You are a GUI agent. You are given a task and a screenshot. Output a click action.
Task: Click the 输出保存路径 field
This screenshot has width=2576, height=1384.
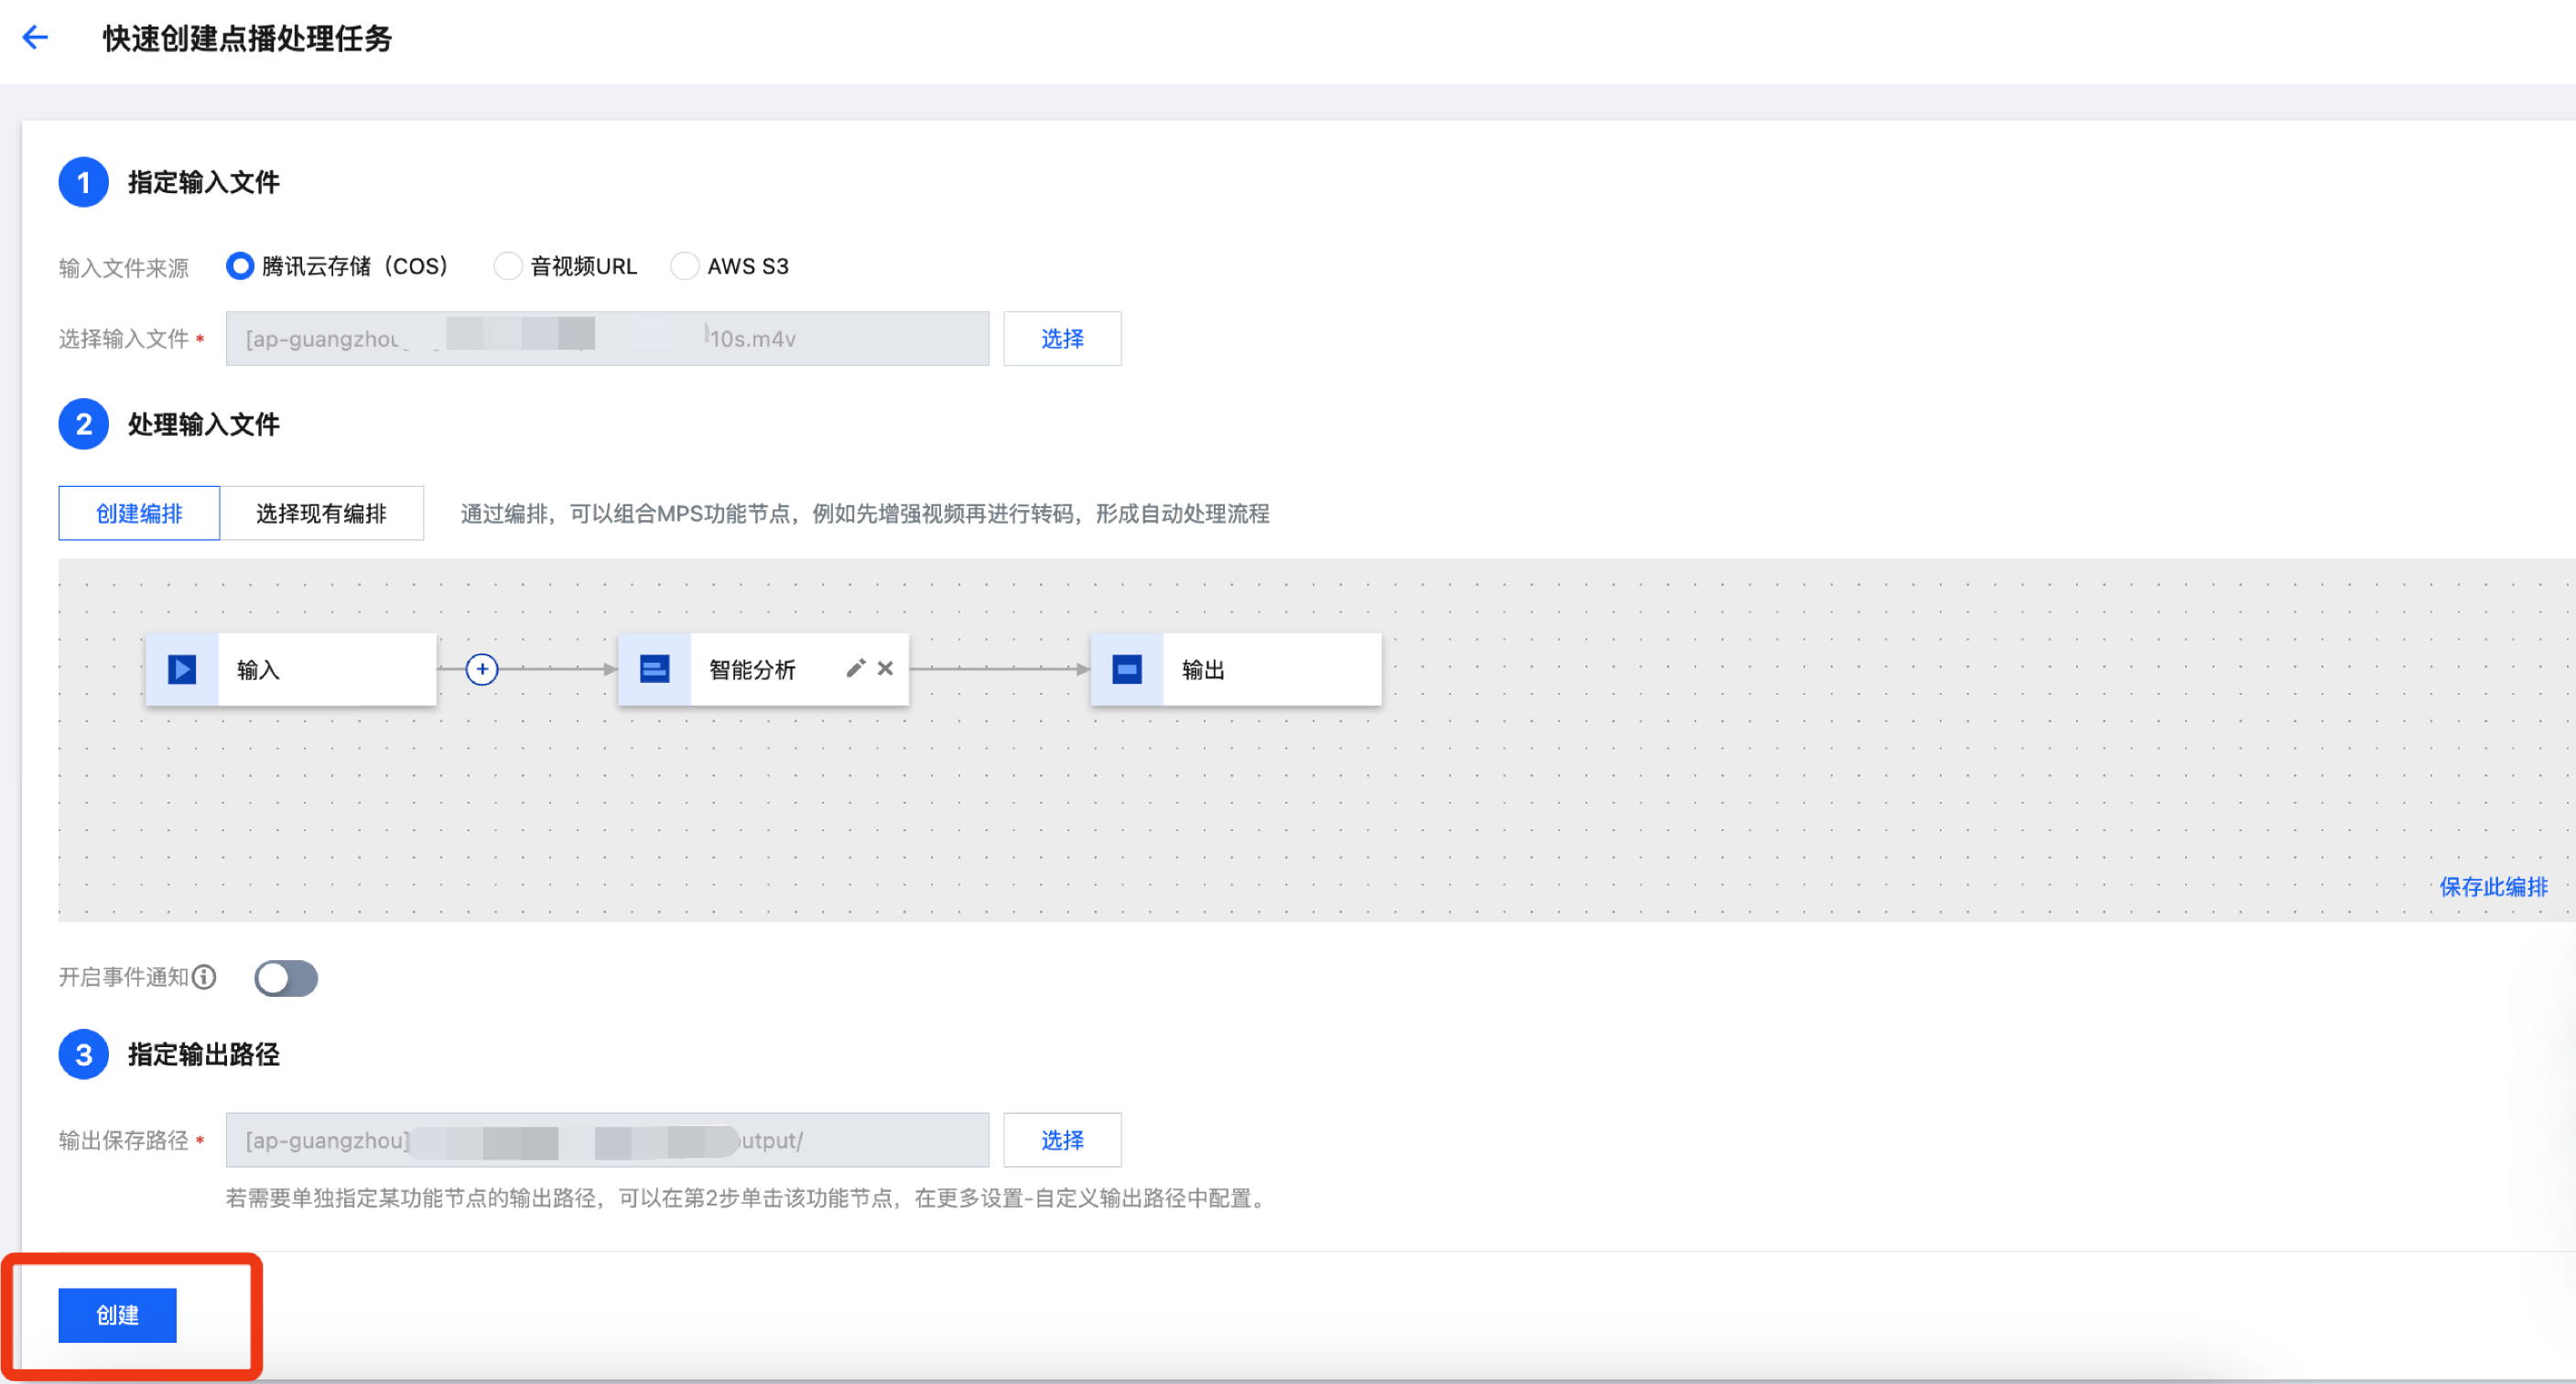point(607,1140)
